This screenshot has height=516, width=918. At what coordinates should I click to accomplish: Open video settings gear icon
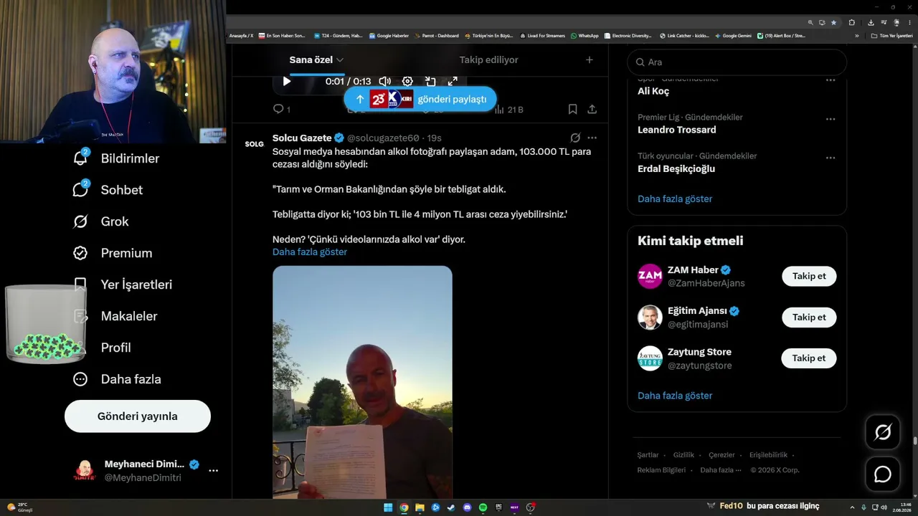coord(407,82)
